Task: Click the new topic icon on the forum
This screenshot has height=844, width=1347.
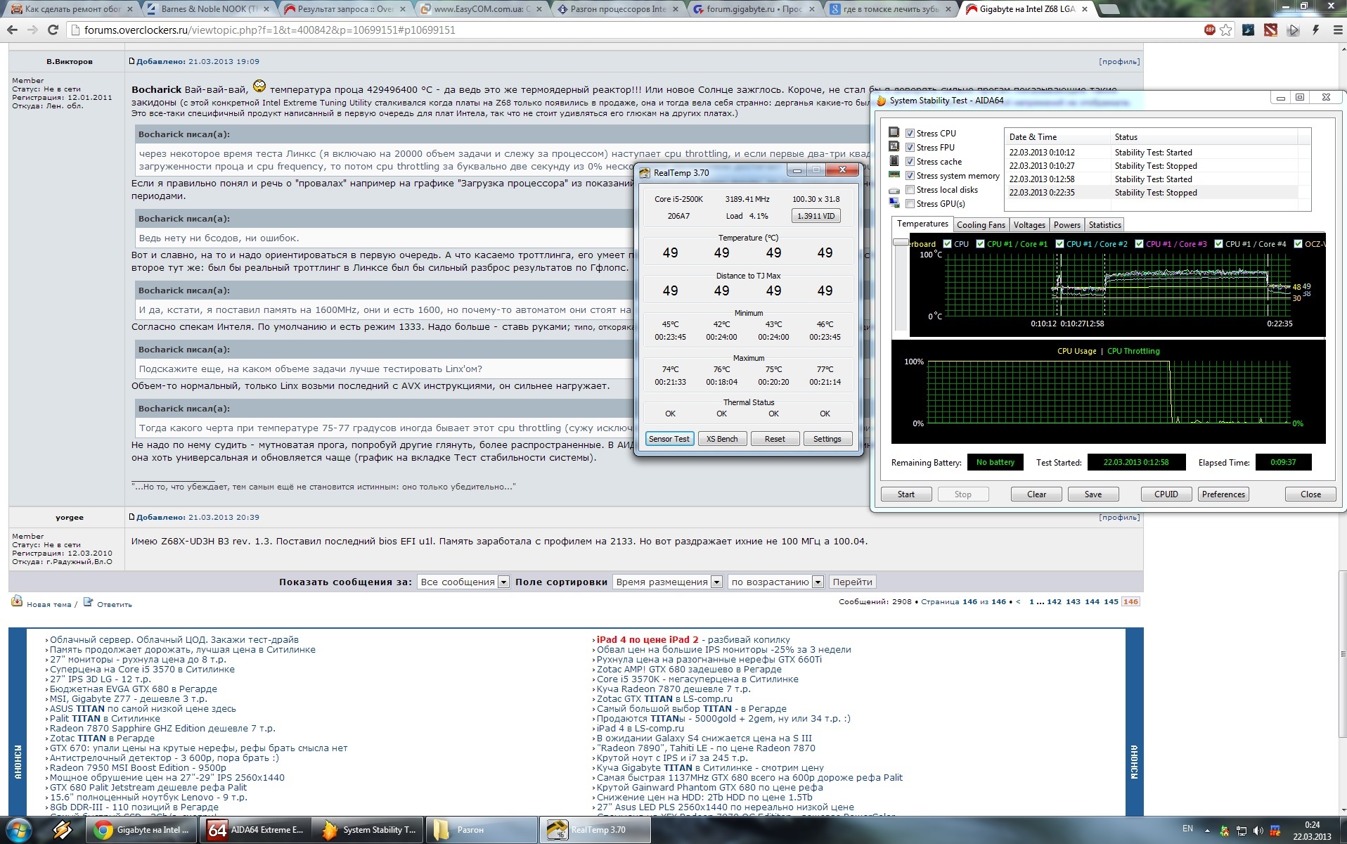Action: (17, 601)
